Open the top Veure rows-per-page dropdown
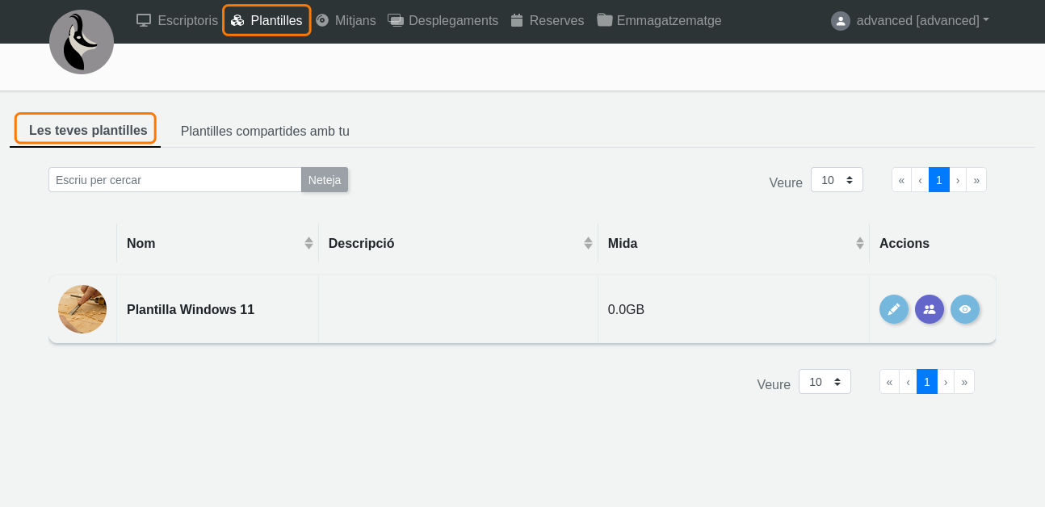1045x507 pixels. (x=837, y=180)
